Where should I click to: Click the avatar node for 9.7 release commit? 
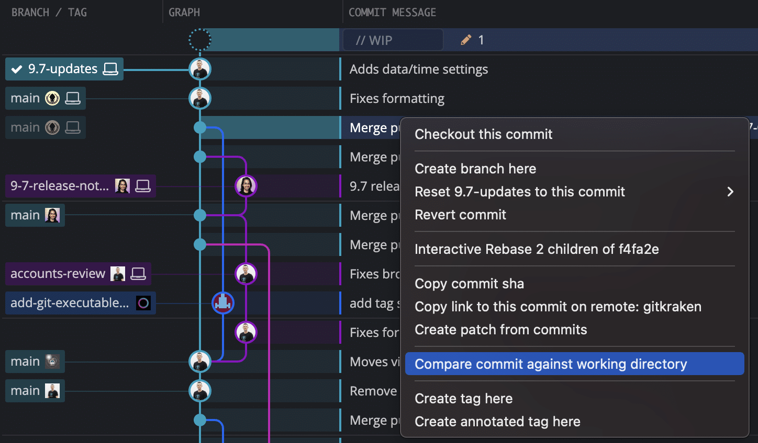click(246, 186)
